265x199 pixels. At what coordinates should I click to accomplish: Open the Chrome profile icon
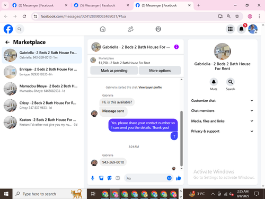(x=250, y=16)
